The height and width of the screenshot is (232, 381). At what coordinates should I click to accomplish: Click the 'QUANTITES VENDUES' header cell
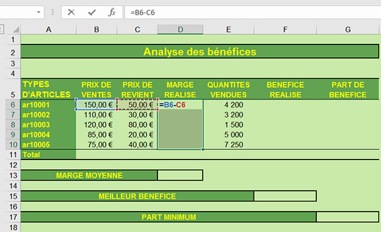pos(229,89)
